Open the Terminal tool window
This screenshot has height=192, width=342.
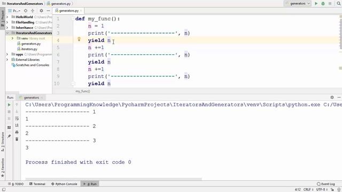[37, 184]
